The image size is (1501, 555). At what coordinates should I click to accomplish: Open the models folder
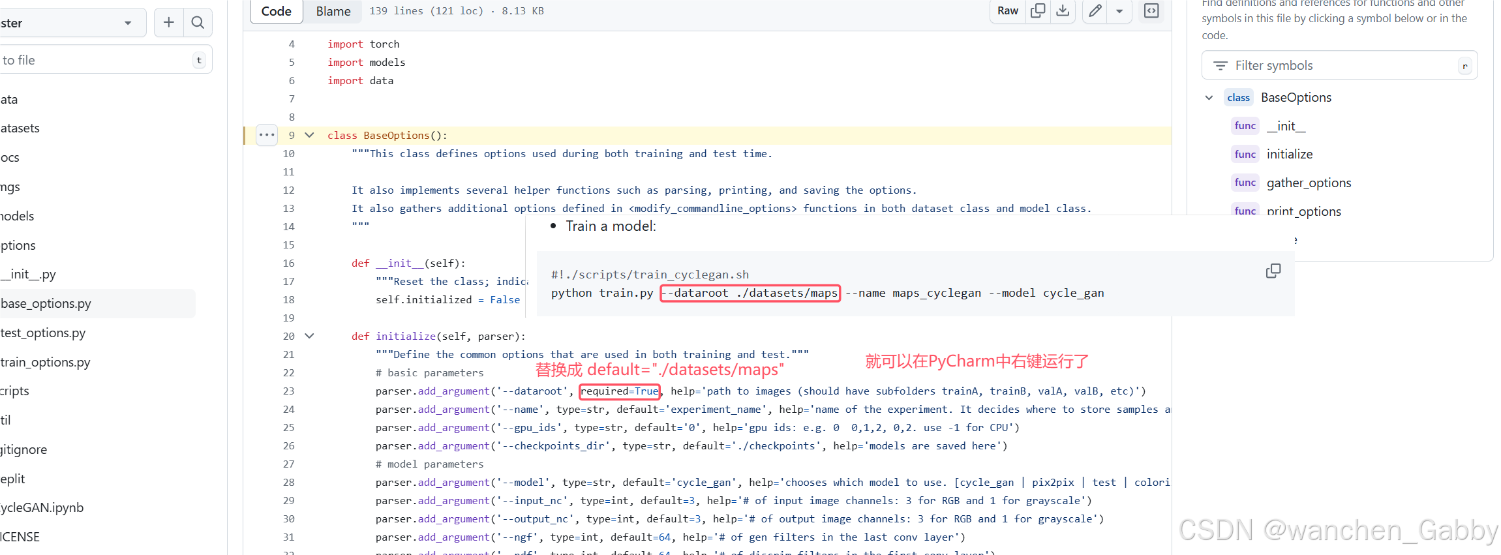pos(17,217)
